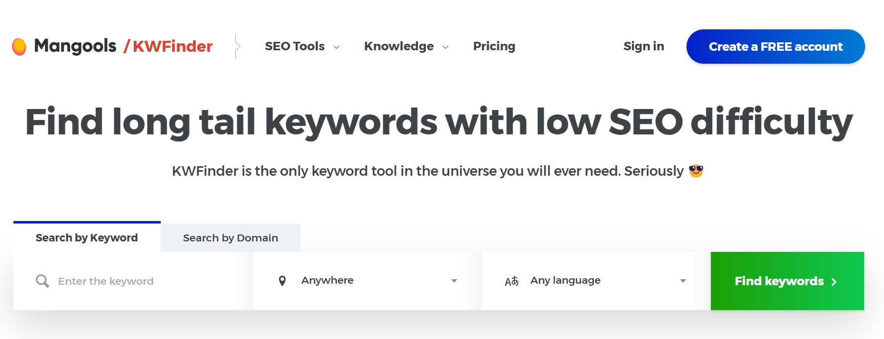884x339 pixels.
Task: Click Create a FREE account
Action: pyautogui.click(x=775, y=46)
